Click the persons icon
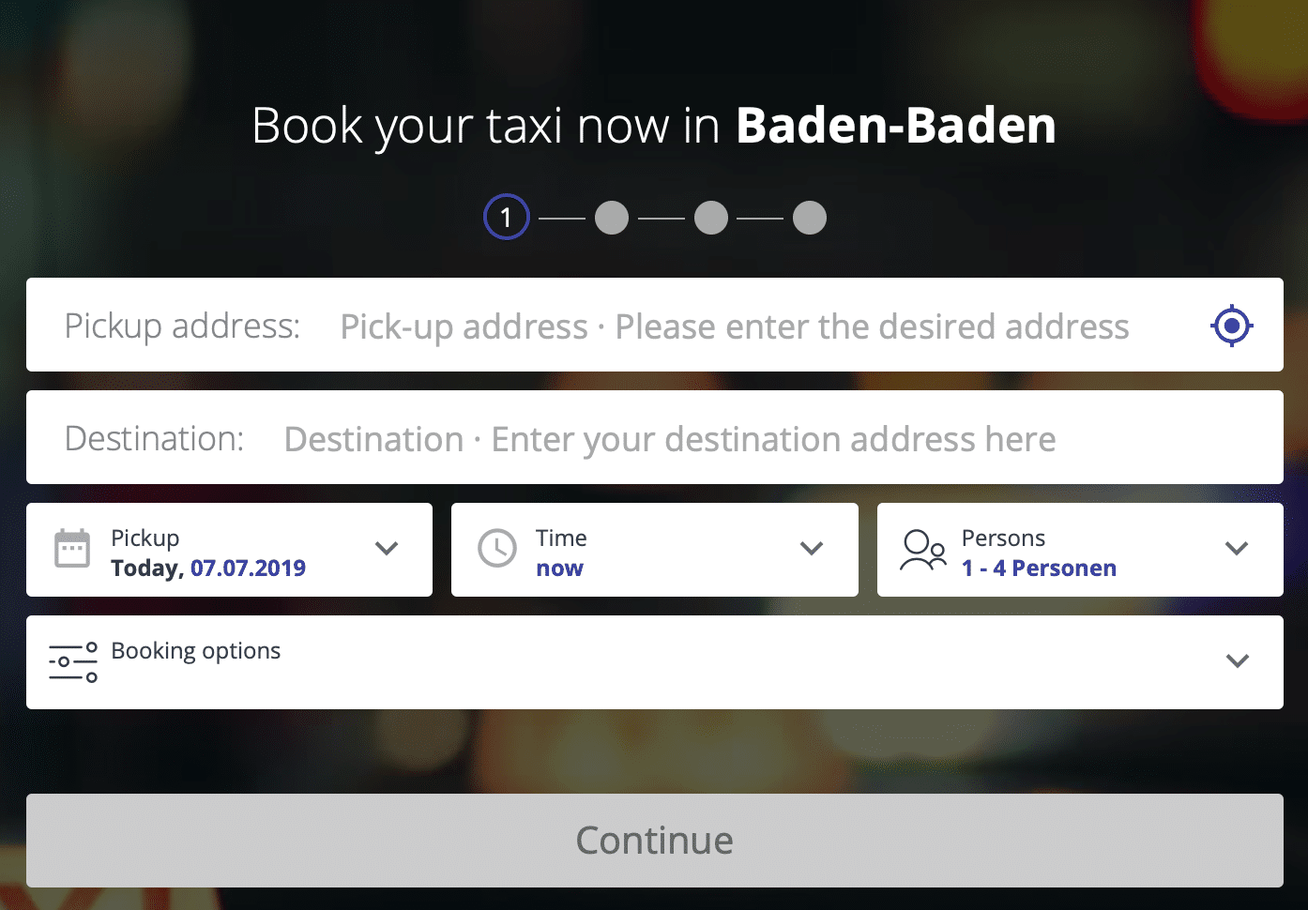1308x910 pixels. coord(923,550)
